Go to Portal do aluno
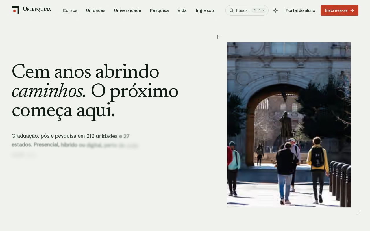 (x=300, y=10)
